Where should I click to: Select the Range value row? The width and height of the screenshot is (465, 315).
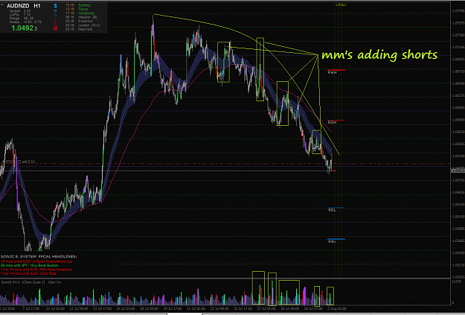pyautogui.click(x=22, y=19)
